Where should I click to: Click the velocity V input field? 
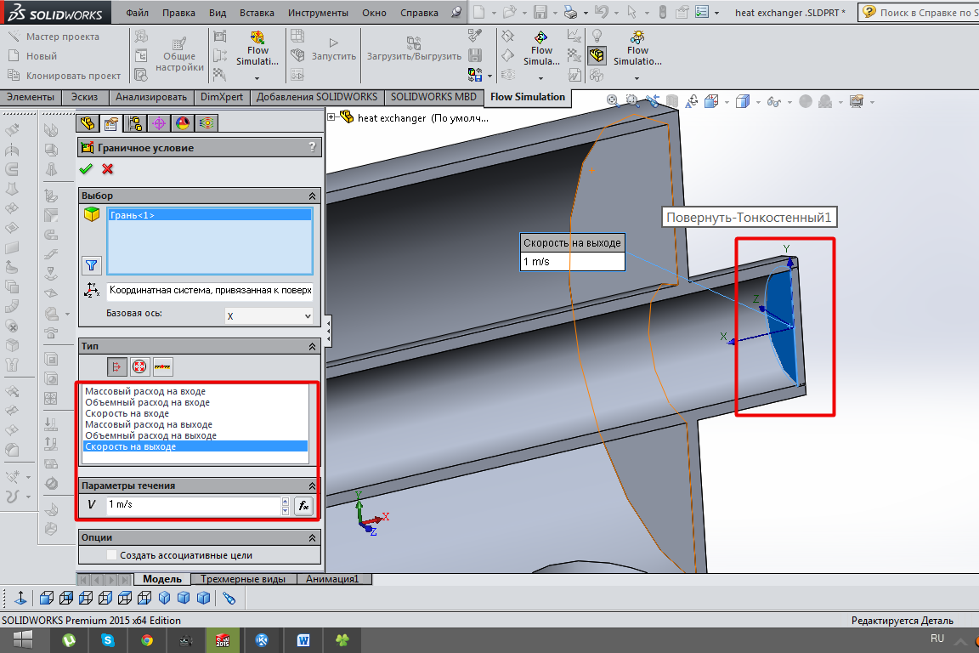pyautogui.click(x=194, y=505)
